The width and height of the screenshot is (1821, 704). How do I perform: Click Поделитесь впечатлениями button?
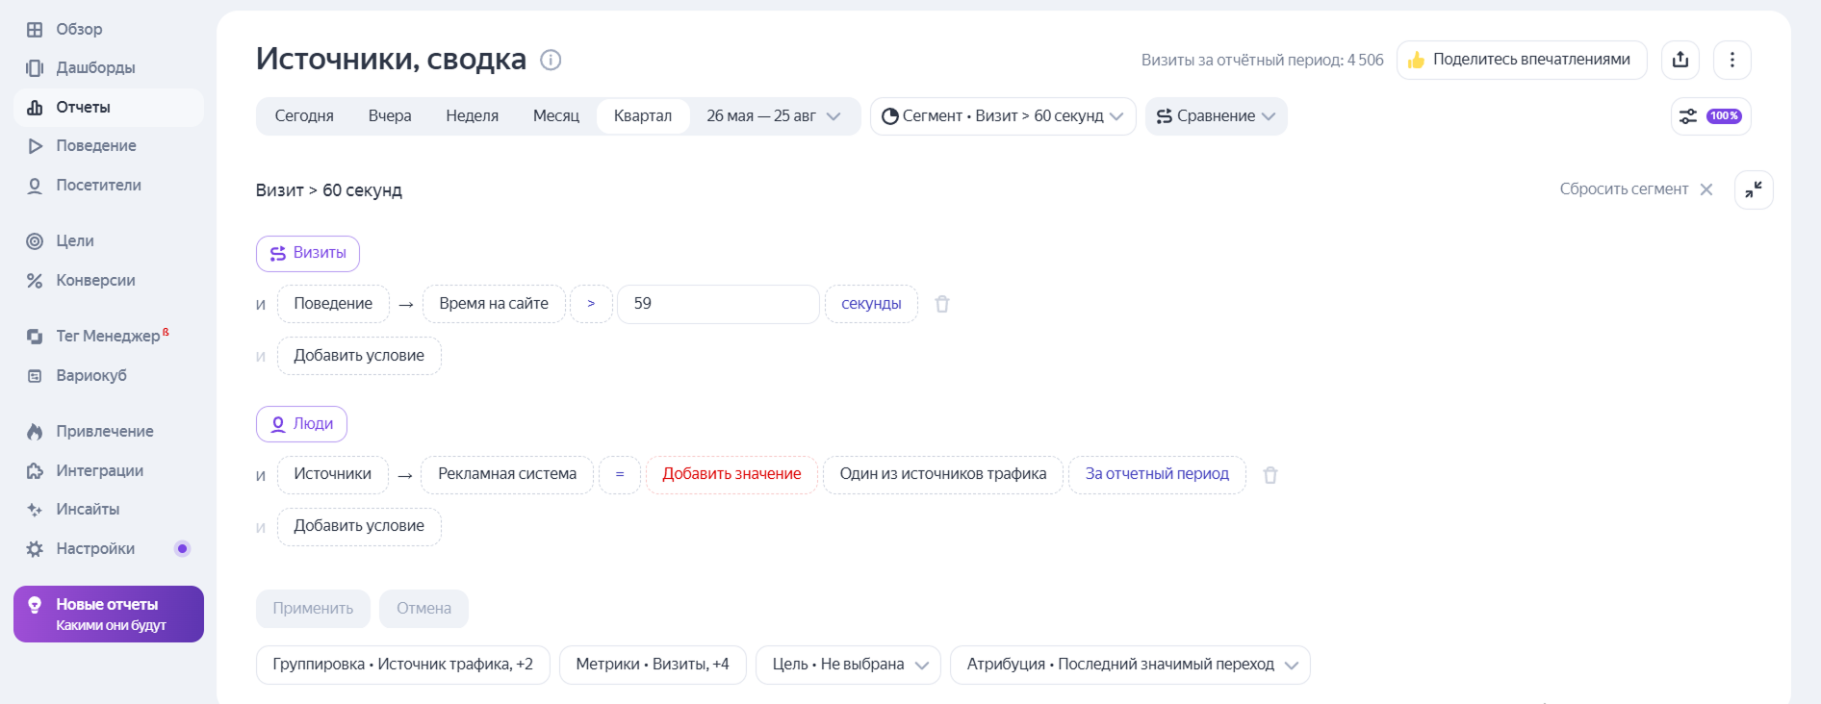coord(1522,60)
